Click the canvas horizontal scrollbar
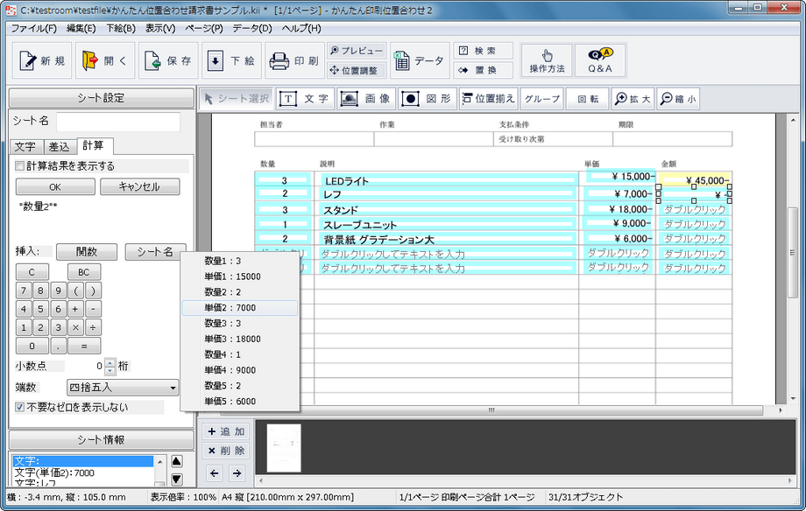The height and width of the screenshot is (511, 806). coord(492,410)
